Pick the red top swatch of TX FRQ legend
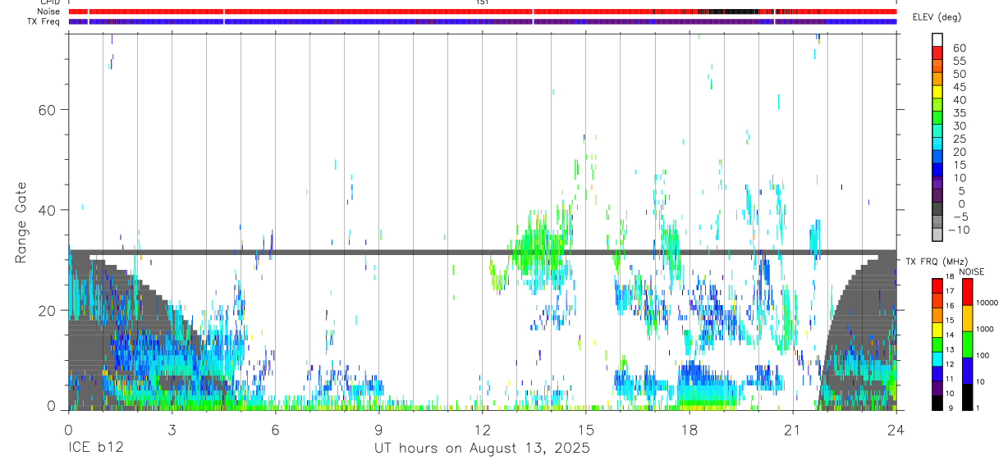1008x465 pixels. [x=937, y=285]
